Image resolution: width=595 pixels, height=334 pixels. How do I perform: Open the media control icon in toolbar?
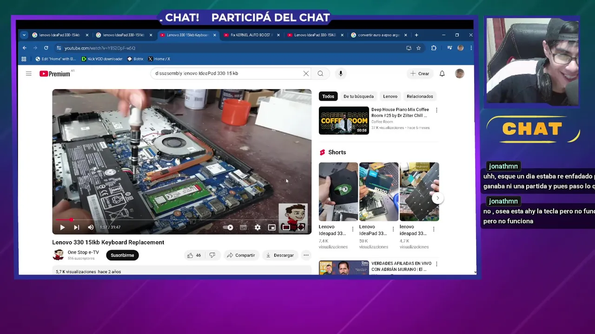450,48
